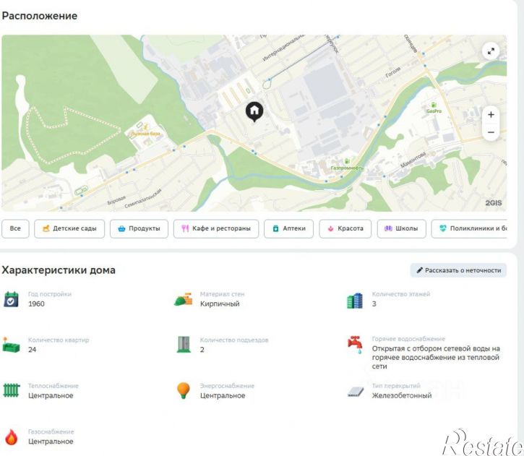Click the Интернациональная street label on map
The image size is (524, 456).
[x=283, y=48]
